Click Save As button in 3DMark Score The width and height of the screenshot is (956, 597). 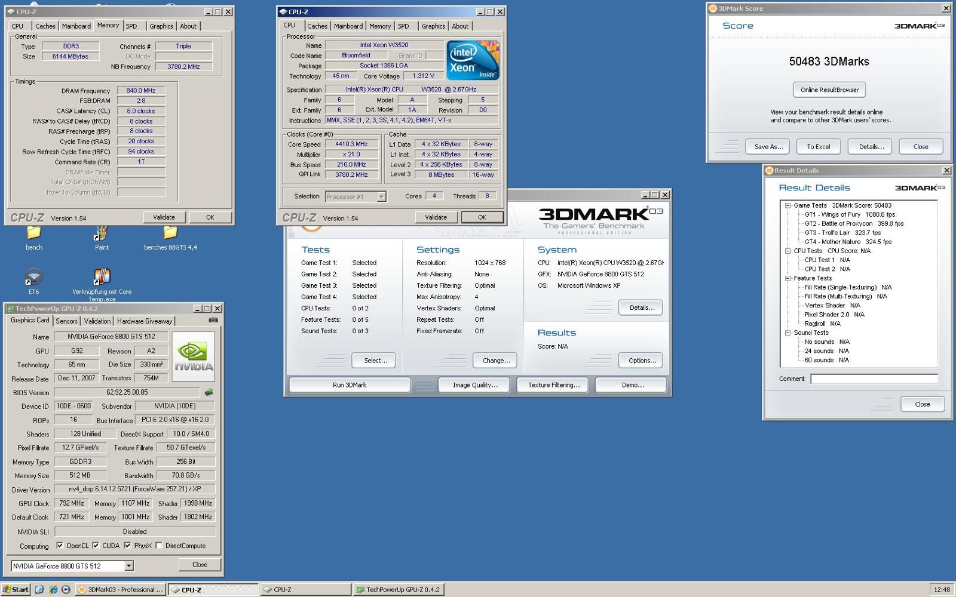point(768,147)
